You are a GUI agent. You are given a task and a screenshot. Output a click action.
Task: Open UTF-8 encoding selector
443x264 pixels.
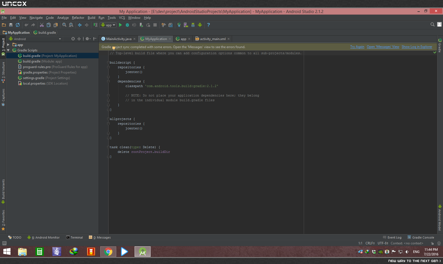[x=383, y=243]
